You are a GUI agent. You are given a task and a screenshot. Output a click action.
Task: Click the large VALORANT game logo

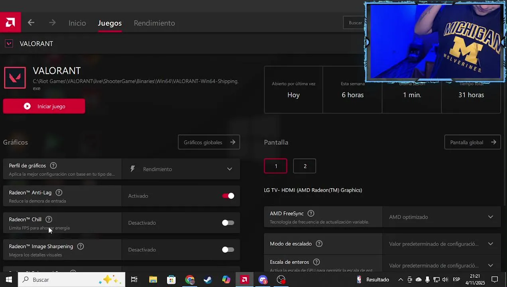tap(15, 77)
